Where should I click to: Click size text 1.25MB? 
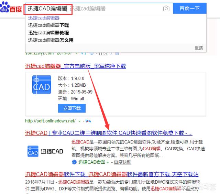[78, 85]
